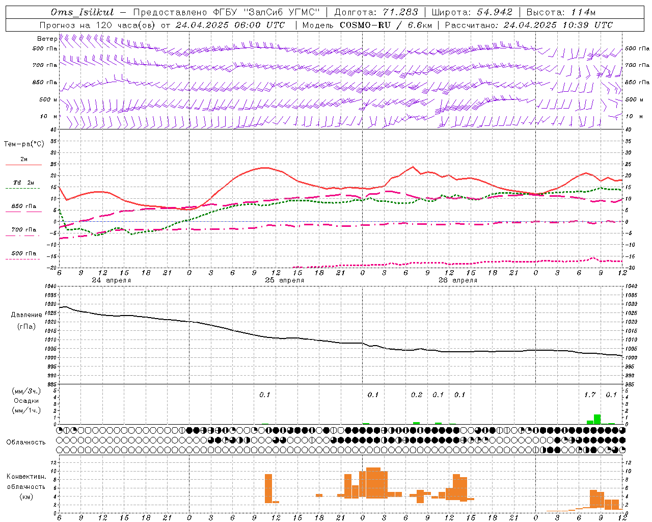The width and height of the screenshot is (652, 522).
Task: Click the 26 апреля date label
Action: click(458, 280)
